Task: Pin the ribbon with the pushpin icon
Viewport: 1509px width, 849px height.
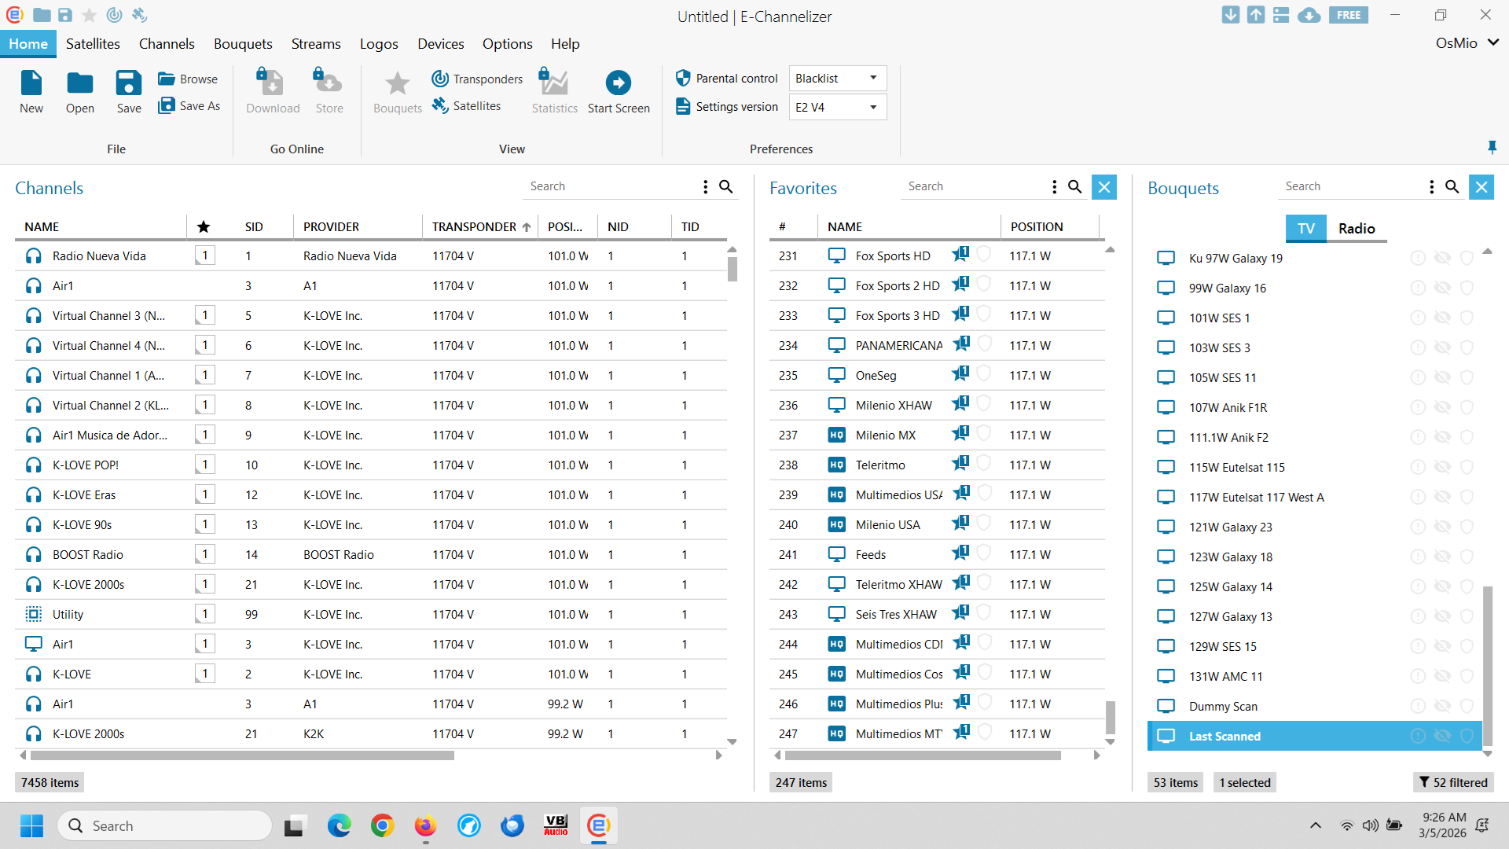Action: point(1492,147)
